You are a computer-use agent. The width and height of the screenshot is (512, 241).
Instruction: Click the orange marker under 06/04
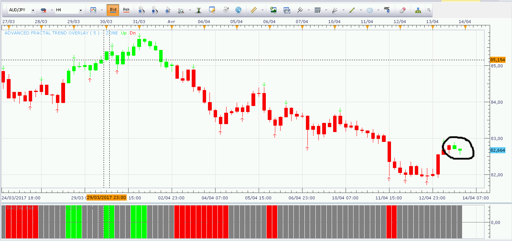point(269,27)
